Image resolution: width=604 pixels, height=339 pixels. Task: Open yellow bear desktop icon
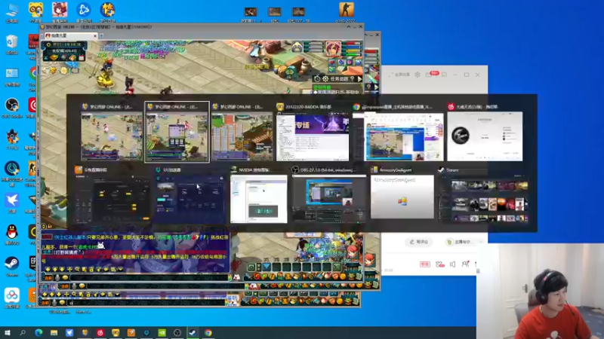(x=35, y=12)
